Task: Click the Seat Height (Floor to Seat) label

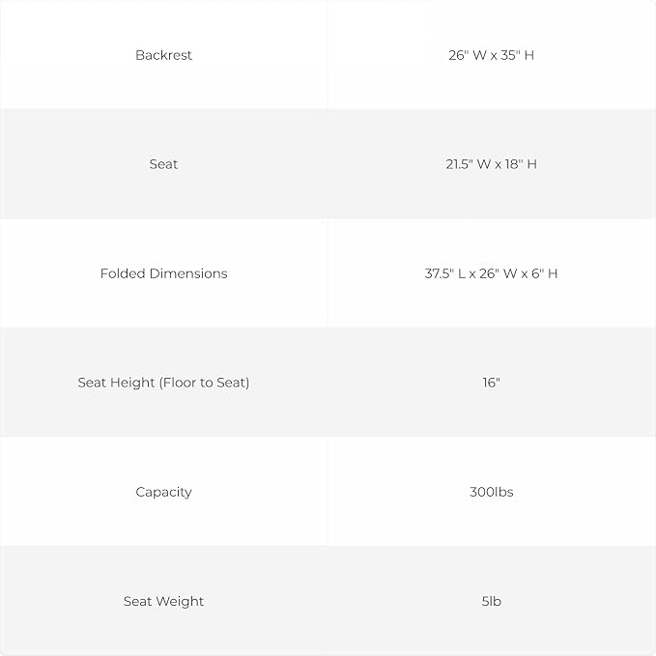Action: (x=163, y=383)
